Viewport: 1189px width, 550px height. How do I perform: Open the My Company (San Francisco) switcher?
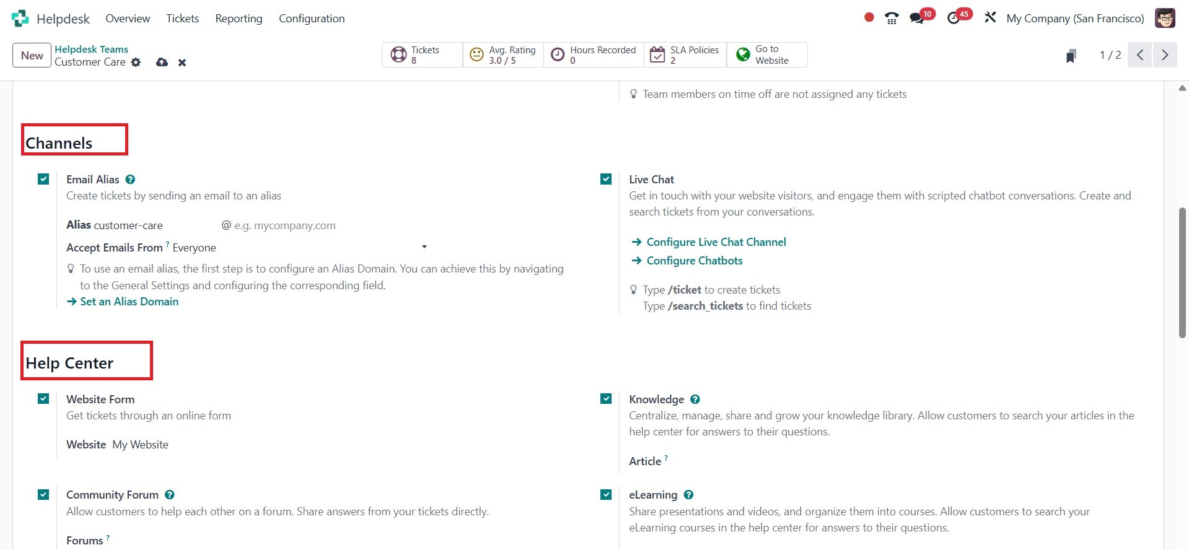pos(1075,19)
